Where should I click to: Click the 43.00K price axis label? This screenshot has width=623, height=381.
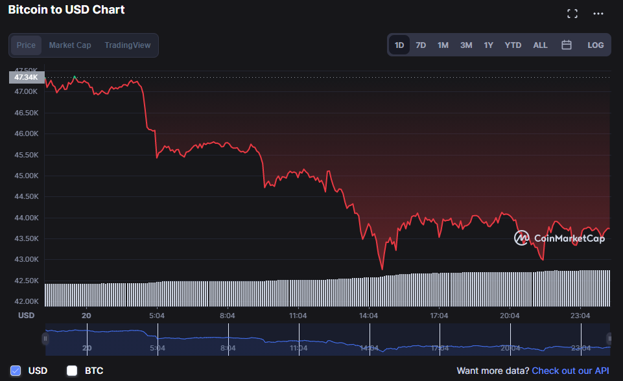[x=26, y=259]
